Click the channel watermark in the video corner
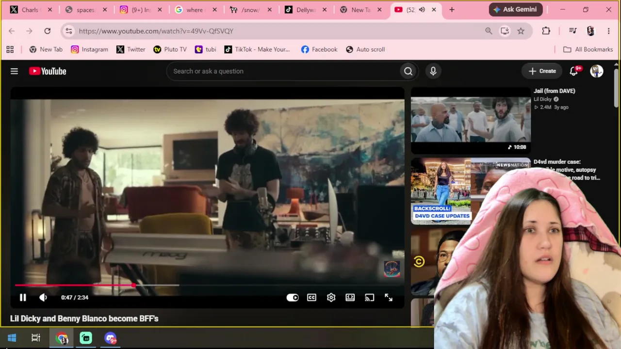Viewport: 621px width, 349px height. [392, 269]
